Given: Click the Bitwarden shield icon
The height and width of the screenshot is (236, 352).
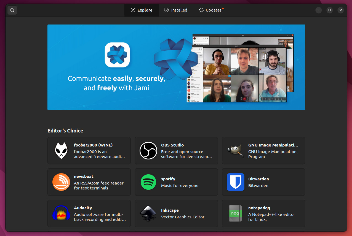Looking at the screenshot, I should pyautogui.click(x=236, y=182).
